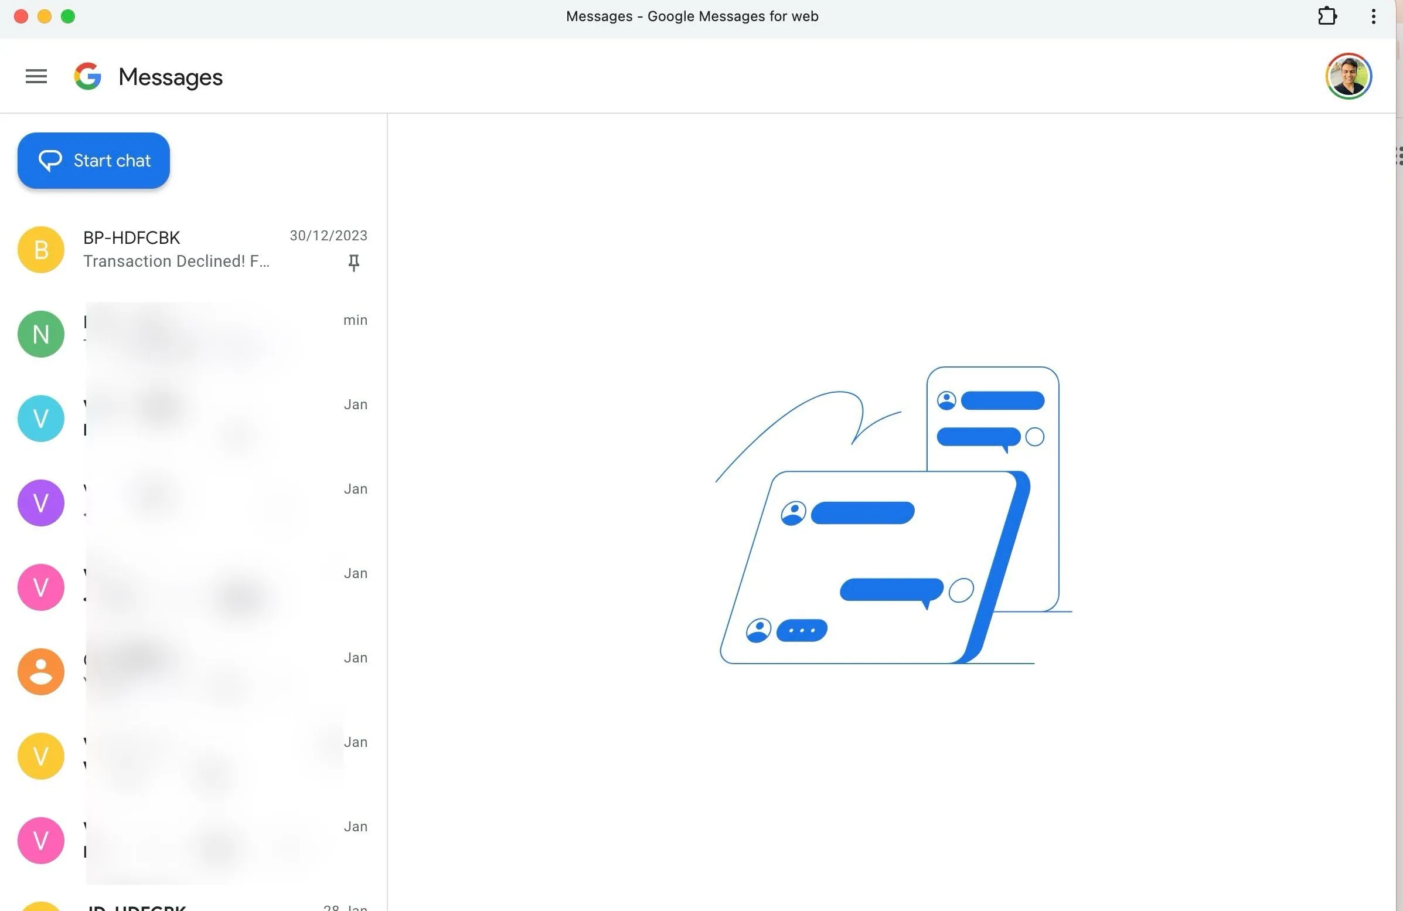Open the BP-HDFCBK conversation

(177, 249)
